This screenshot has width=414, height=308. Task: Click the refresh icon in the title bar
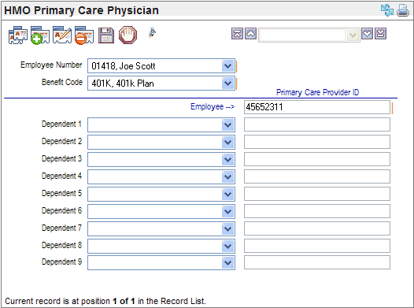(x=387, y=10)
